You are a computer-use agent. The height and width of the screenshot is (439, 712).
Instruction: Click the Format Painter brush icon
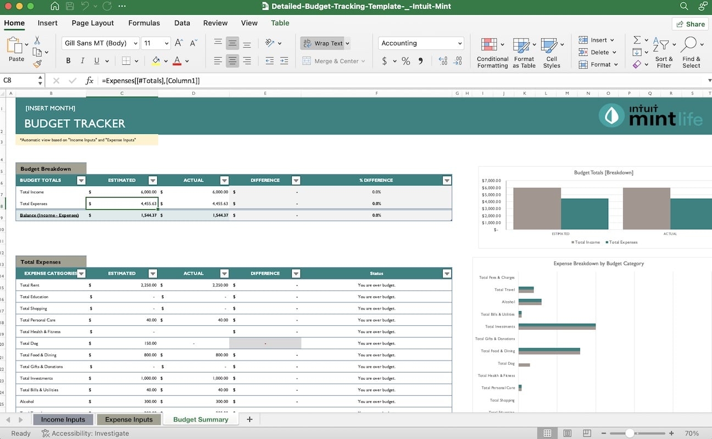37,64
